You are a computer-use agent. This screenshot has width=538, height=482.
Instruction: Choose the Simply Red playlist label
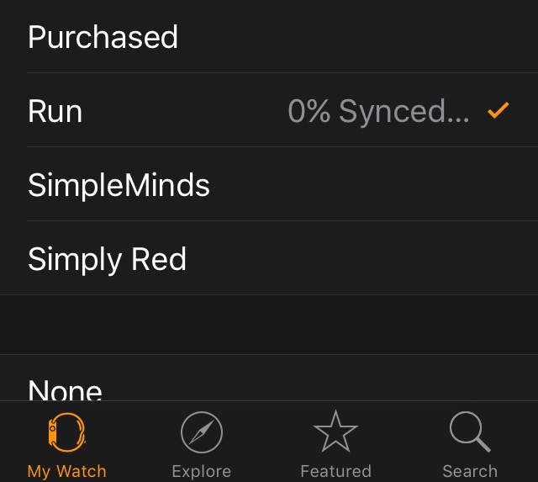pos(107,259)
